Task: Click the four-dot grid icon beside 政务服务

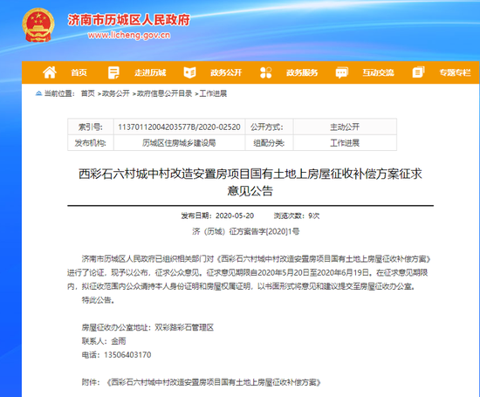Action: (x=265, y=72)
